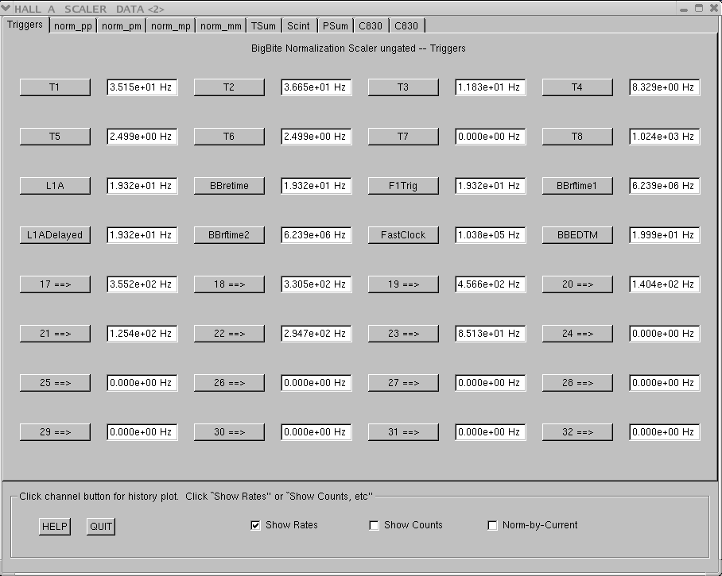Open the PSum tab
This screenshot has height=576, width=722.
pos(336,25)
